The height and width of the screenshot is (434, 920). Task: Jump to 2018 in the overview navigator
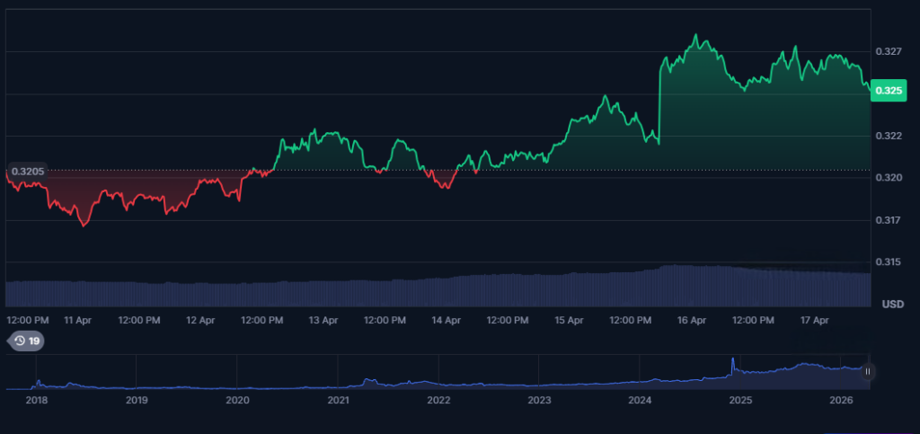(x=36, y=400)
